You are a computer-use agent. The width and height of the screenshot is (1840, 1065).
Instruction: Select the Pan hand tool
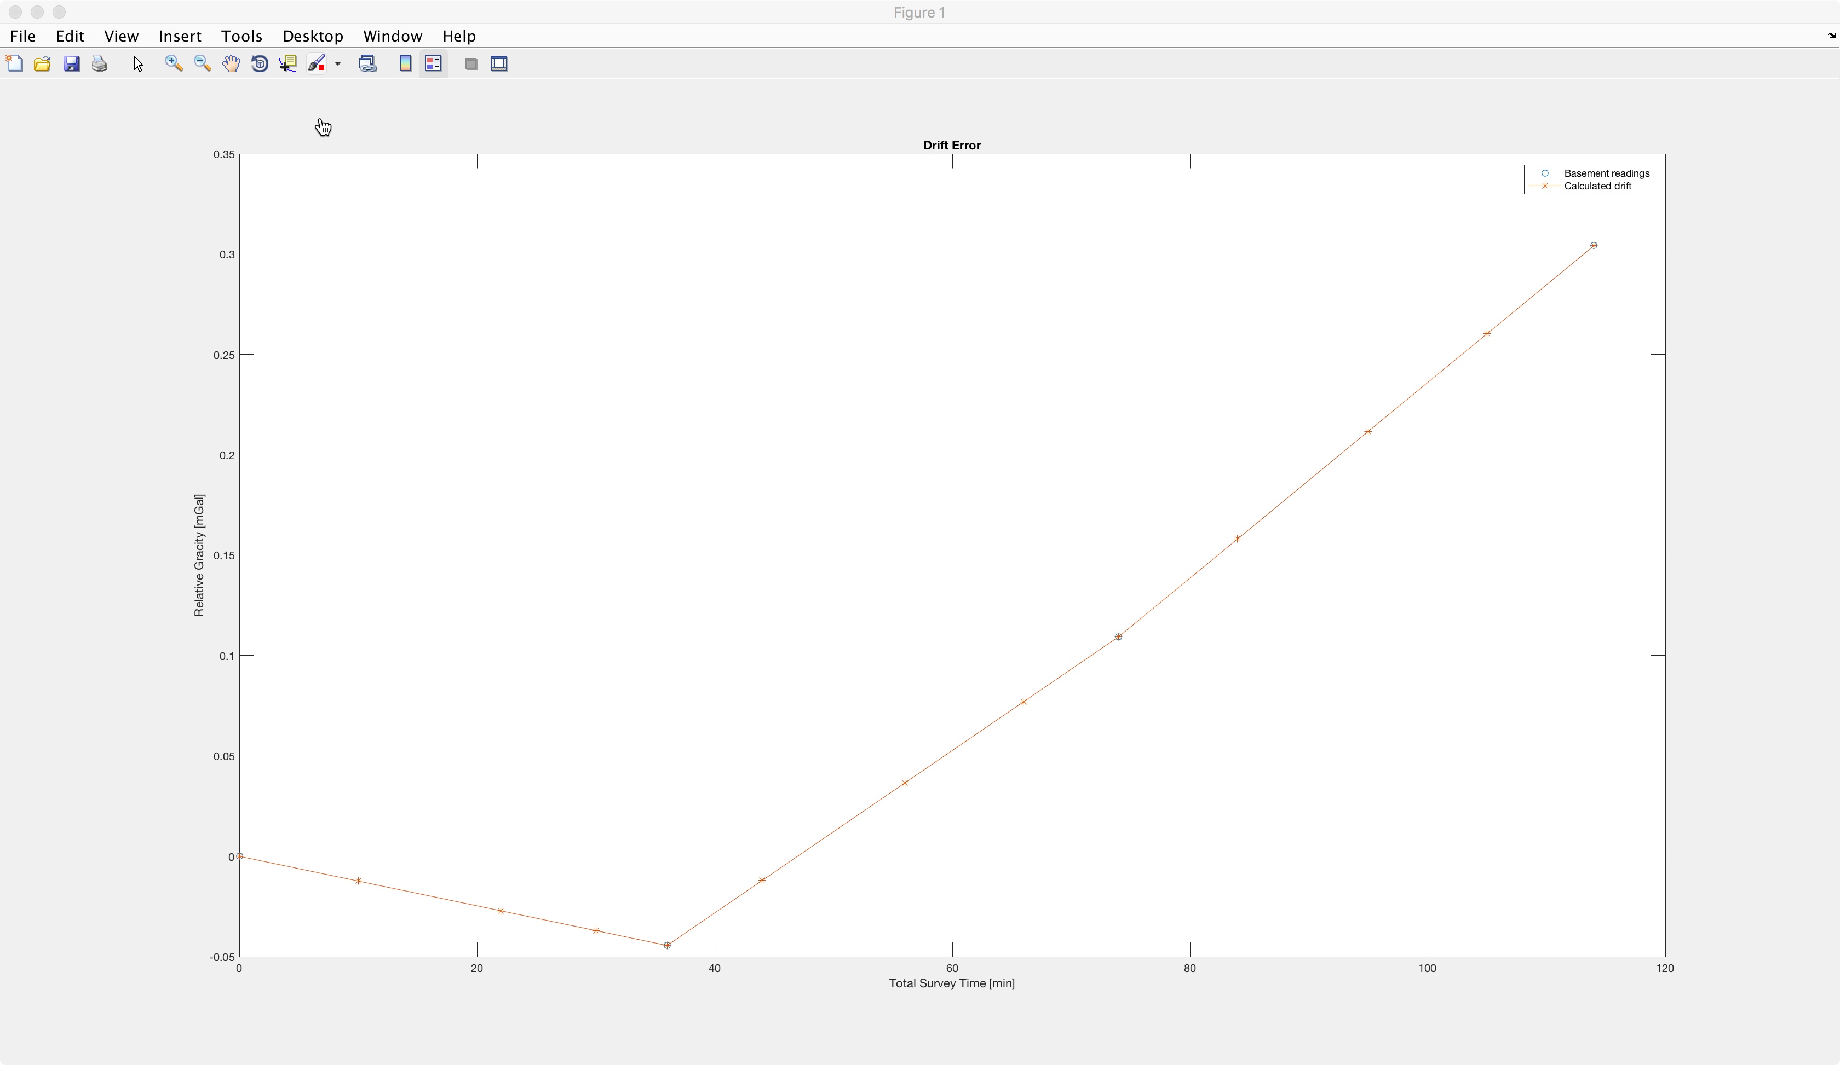(231, 64)
